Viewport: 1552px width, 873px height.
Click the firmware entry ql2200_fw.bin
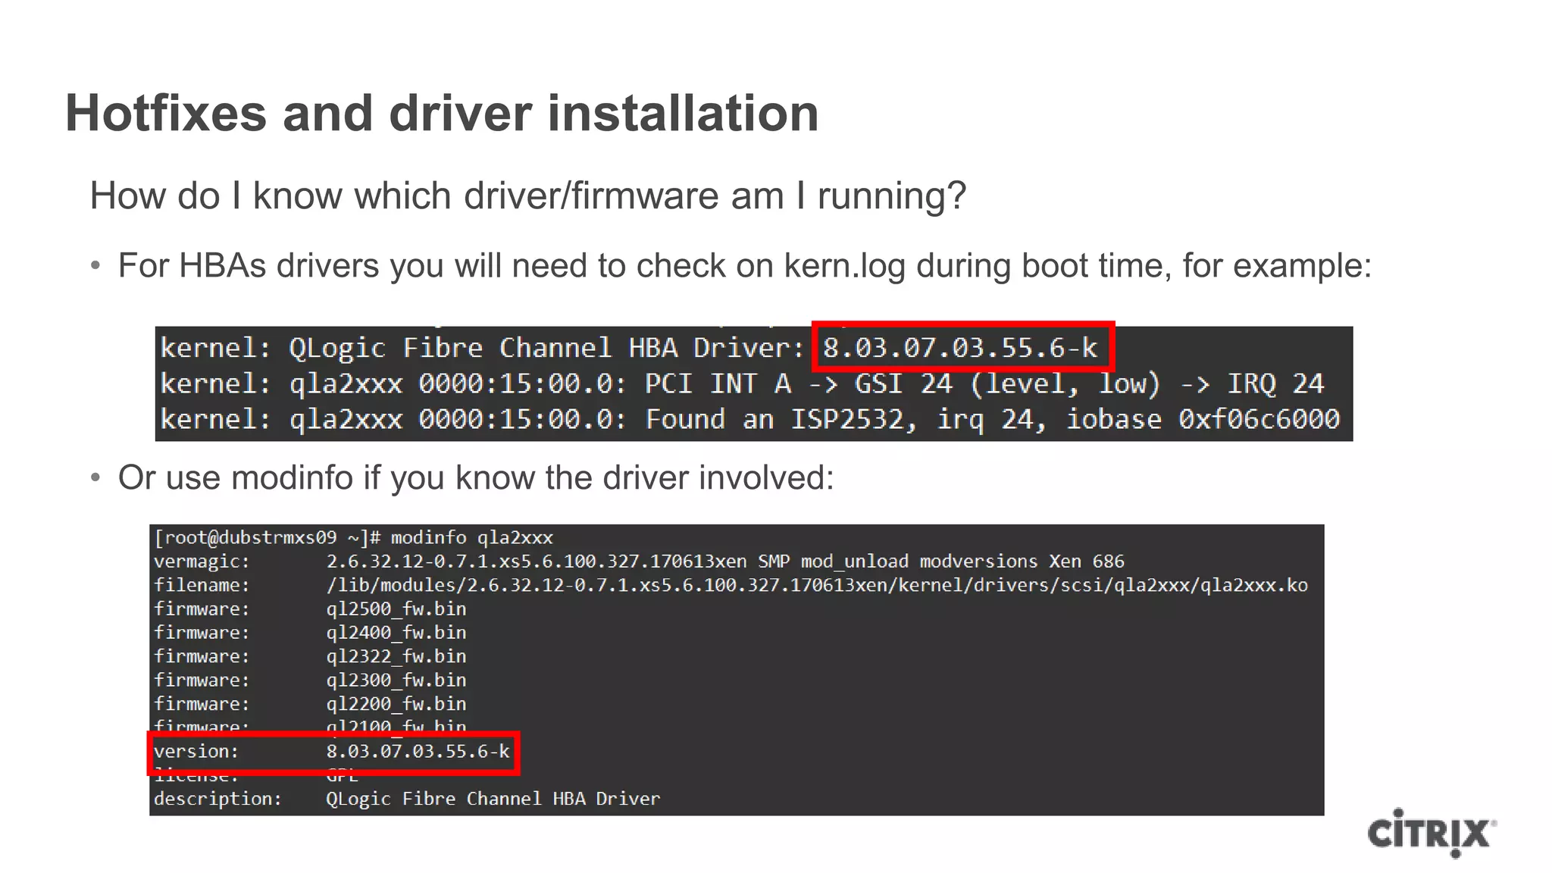[x=396, y=704]
